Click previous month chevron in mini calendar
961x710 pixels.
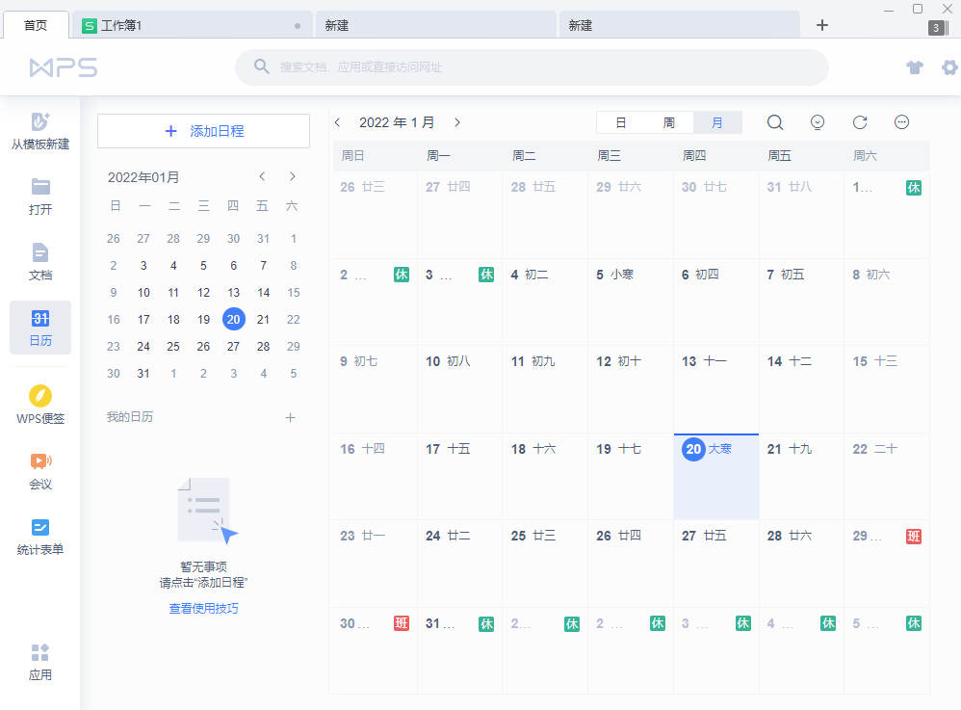262,176
